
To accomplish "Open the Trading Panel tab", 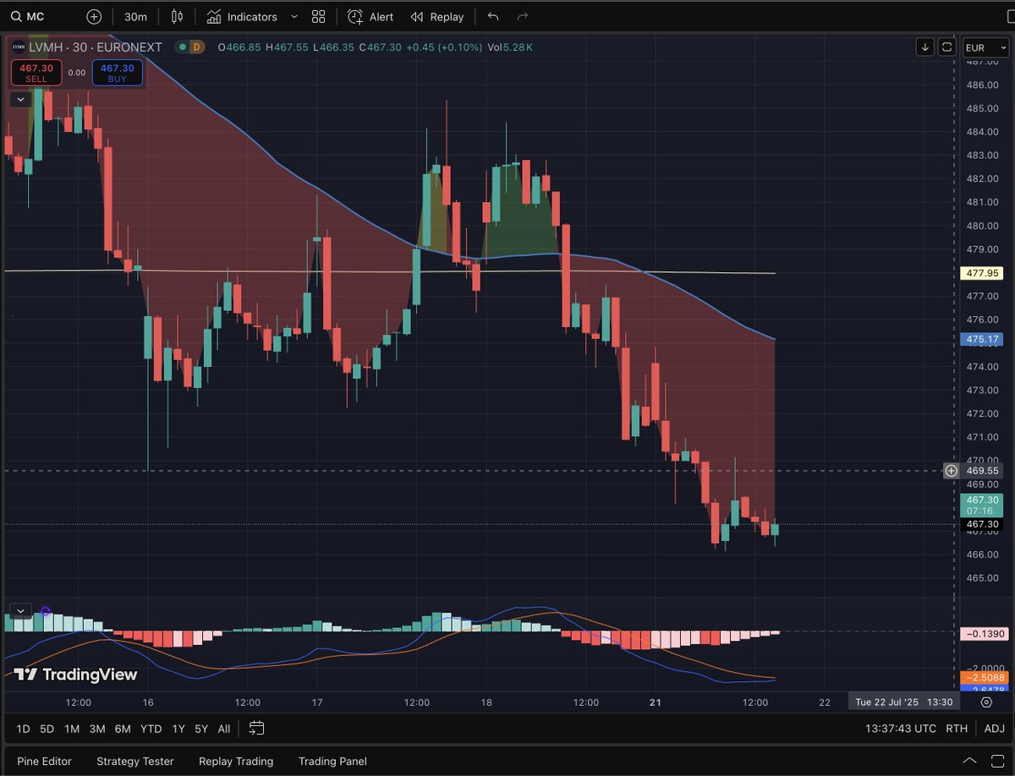I will pyautogui.click(x=332, y=761).
